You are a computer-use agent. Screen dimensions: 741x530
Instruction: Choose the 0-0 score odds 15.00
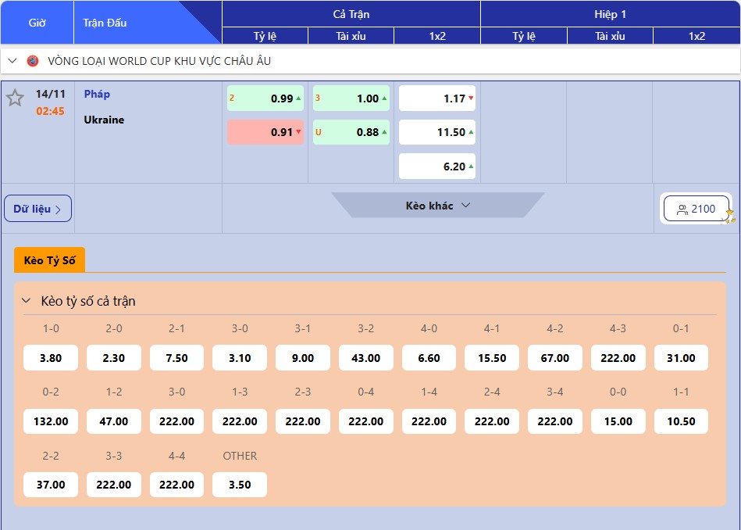(618, 421)
